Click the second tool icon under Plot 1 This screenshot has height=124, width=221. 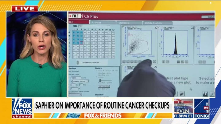click(128, 62)
